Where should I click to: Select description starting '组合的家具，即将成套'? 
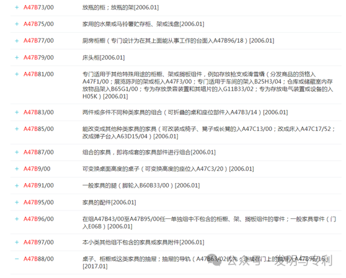pyautogui.click(x=149, y=153)
